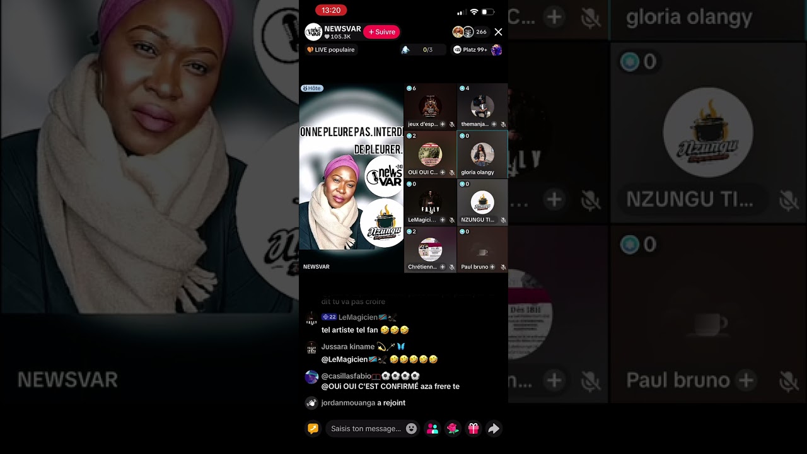Open casillasfabio chat avatar

pyautogui.click(x=311, y=377)
